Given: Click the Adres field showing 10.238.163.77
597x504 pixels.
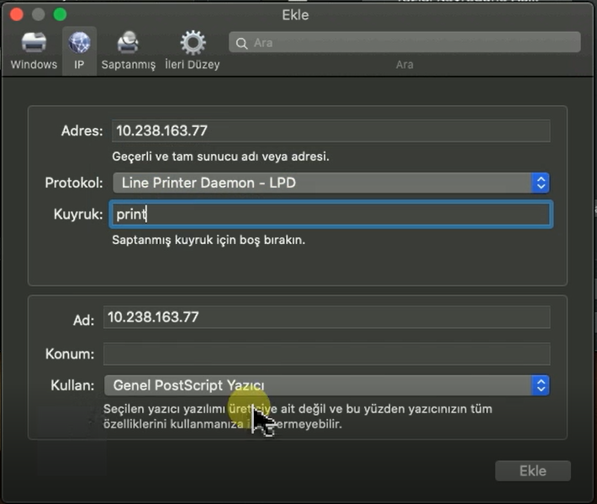Looking at the screenshot, I should [330, 130].
